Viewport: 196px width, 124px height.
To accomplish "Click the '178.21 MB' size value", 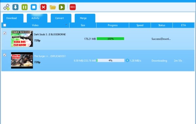I will pyautogui.click(x=90, y=39).
